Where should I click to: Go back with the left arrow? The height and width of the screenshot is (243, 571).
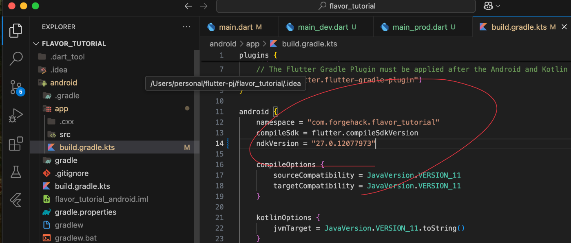(188, 6)
